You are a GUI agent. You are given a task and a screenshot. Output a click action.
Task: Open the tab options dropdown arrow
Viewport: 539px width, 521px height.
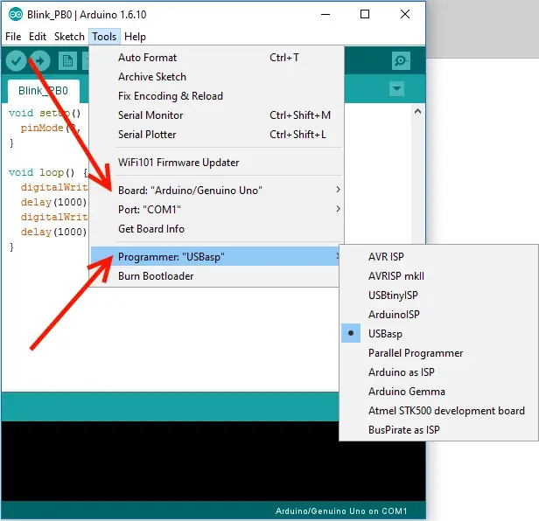coord(396,89)
